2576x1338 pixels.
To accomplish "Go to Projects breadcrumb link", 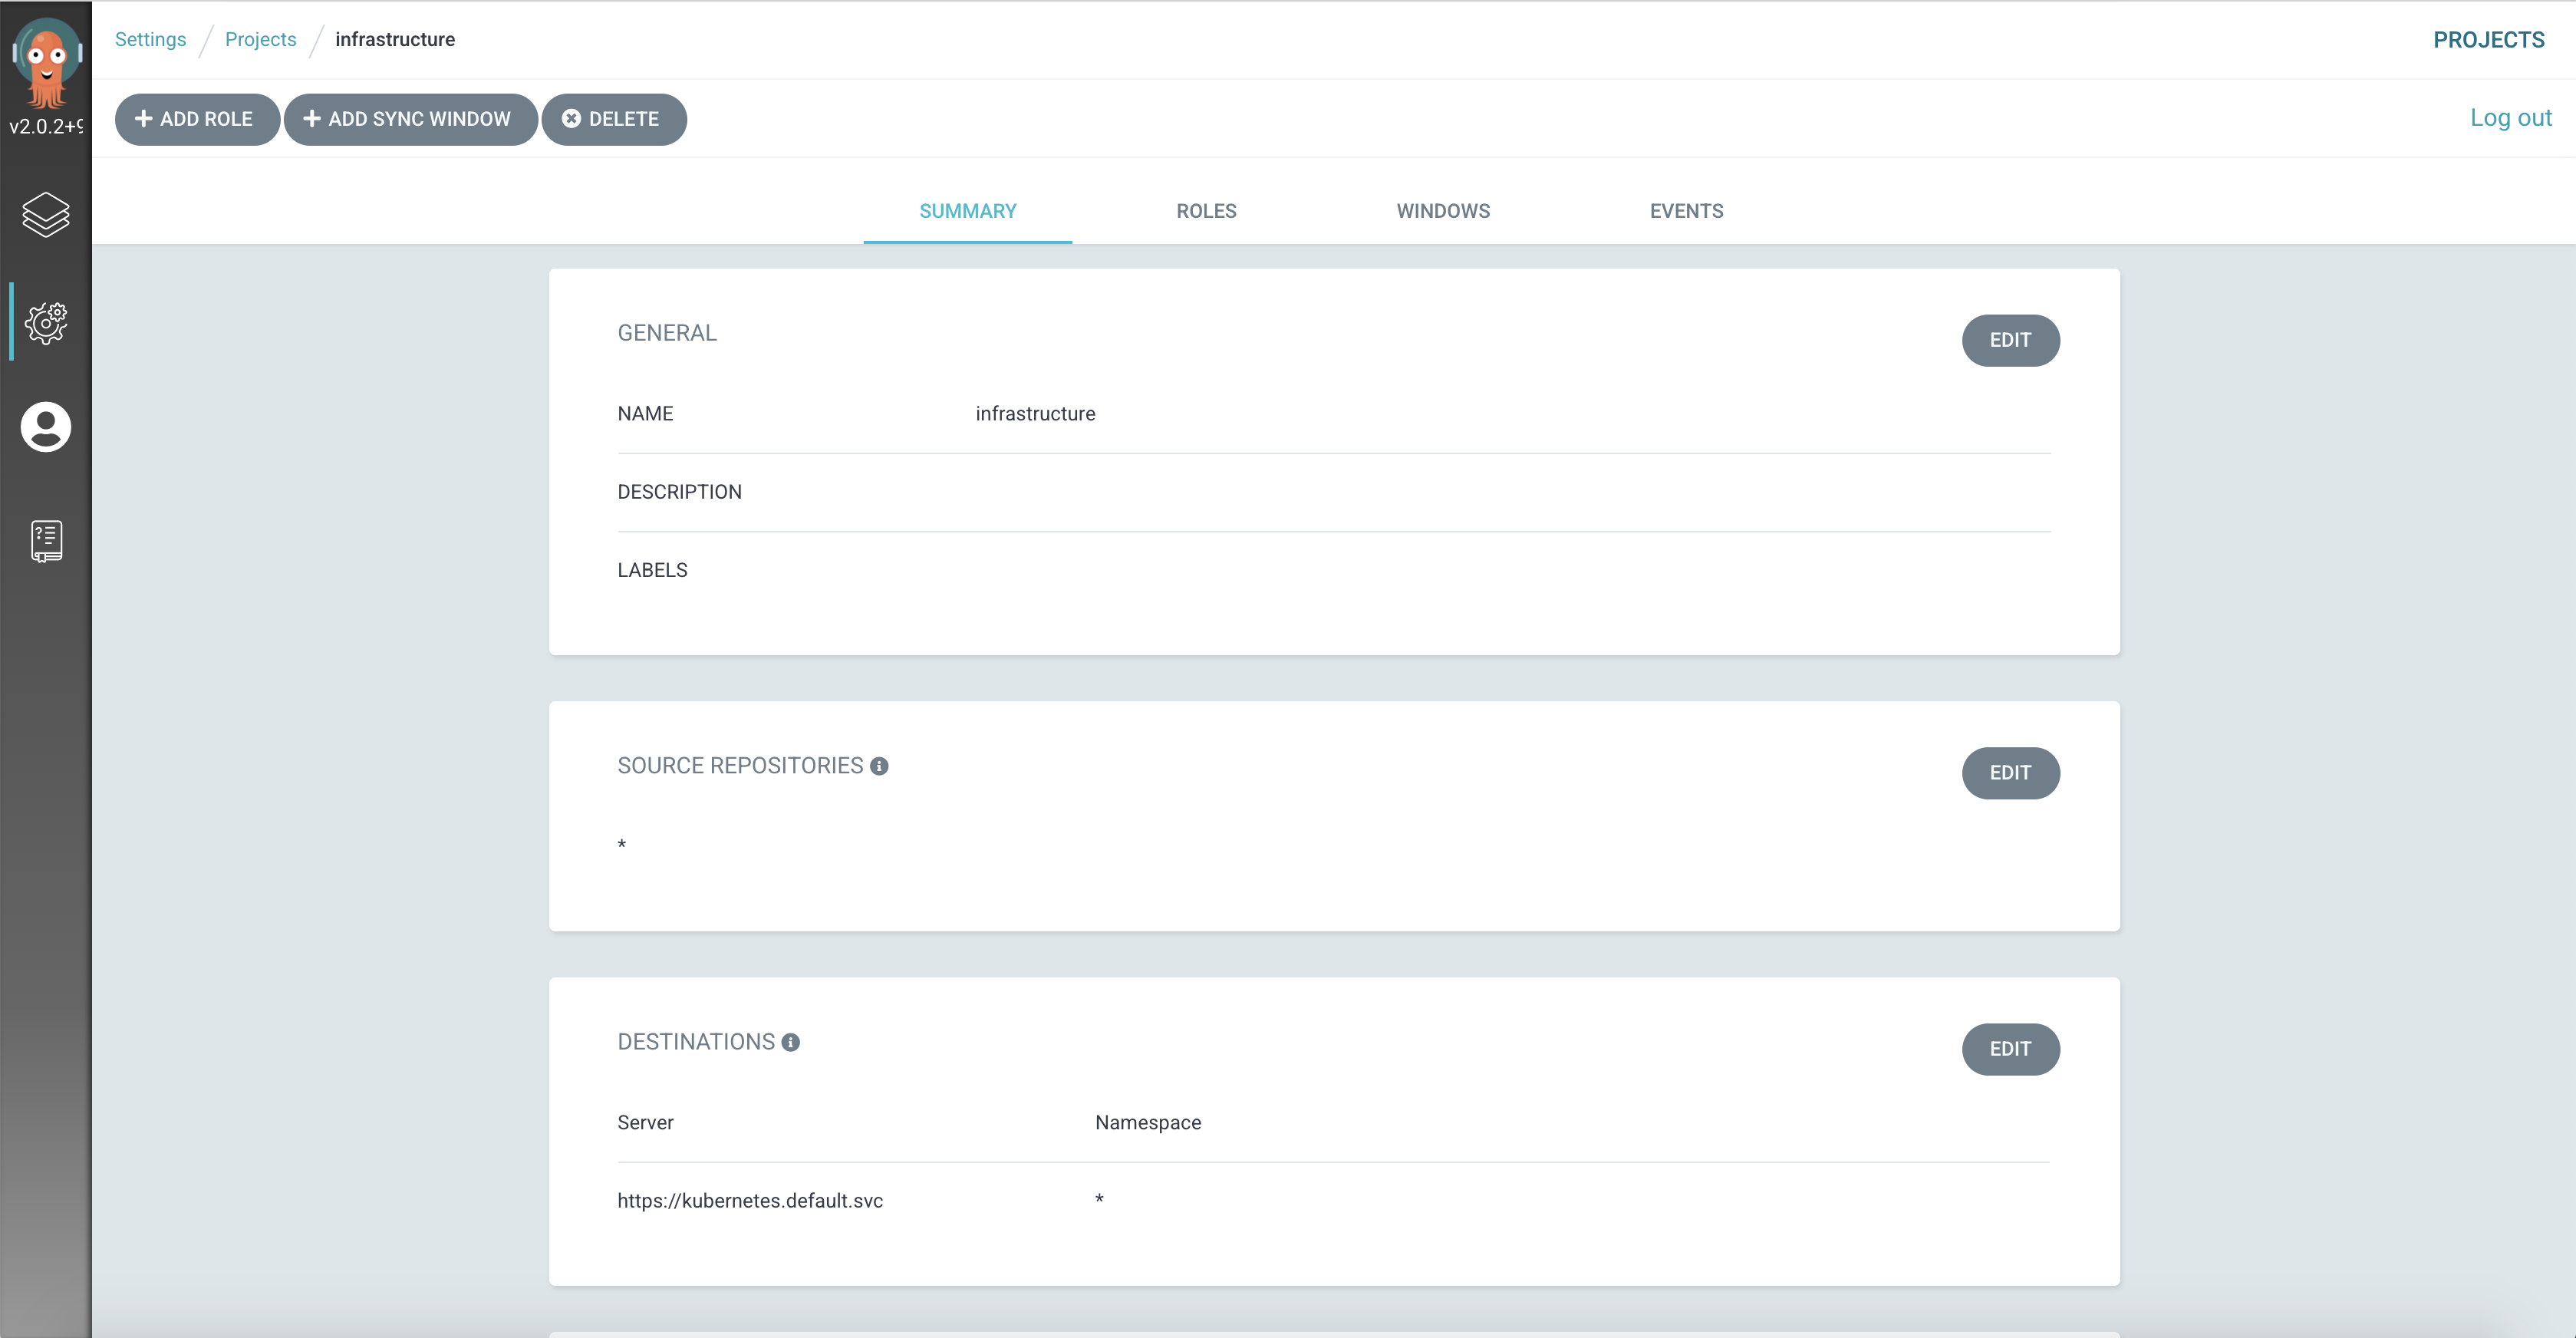I will 260,39.
